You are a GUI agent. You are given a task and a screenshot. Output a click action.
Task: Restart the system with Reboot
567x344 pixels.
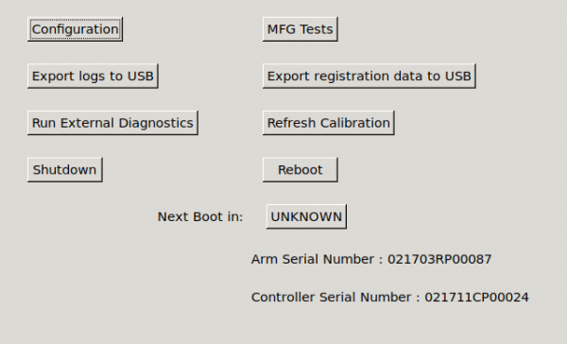(301, 170)
